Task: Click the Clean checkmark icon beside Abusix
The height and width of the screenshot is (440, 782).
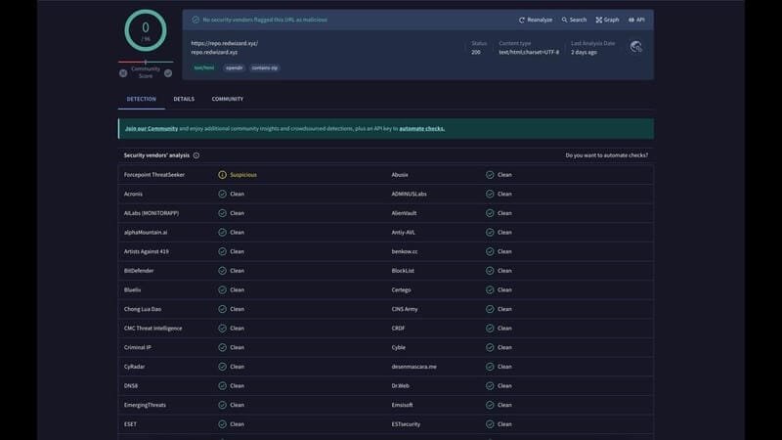Action: (x=490, y=175)
